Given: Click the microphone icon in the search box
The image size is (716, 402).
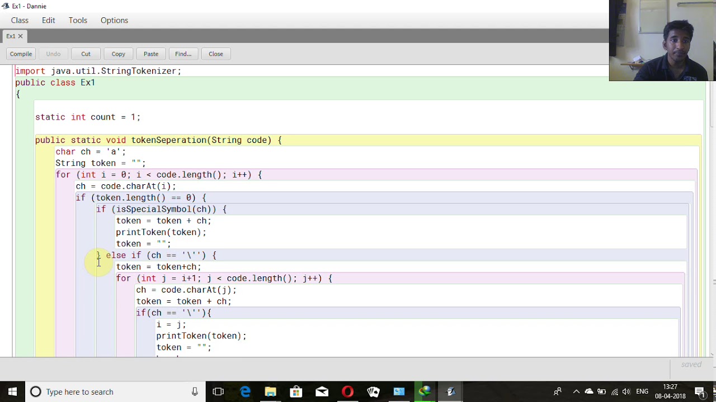Looking at the screenshot, I should click(x=195, y=391).
